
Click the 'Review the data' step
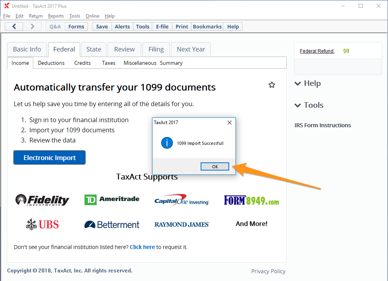pos(52,140)
